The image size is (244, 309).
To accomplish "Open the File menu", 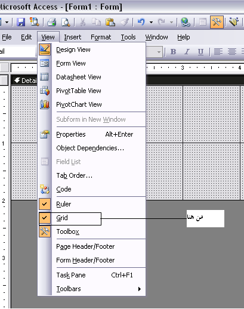I will coord(7,37).
